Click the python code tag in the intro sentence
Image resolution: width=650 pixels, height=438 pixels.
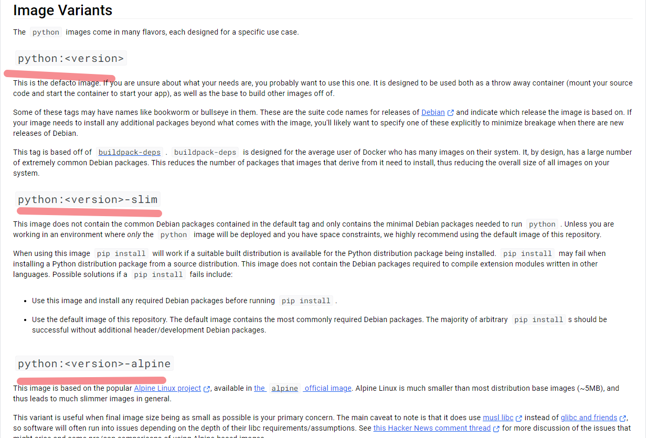coord(46,32)
